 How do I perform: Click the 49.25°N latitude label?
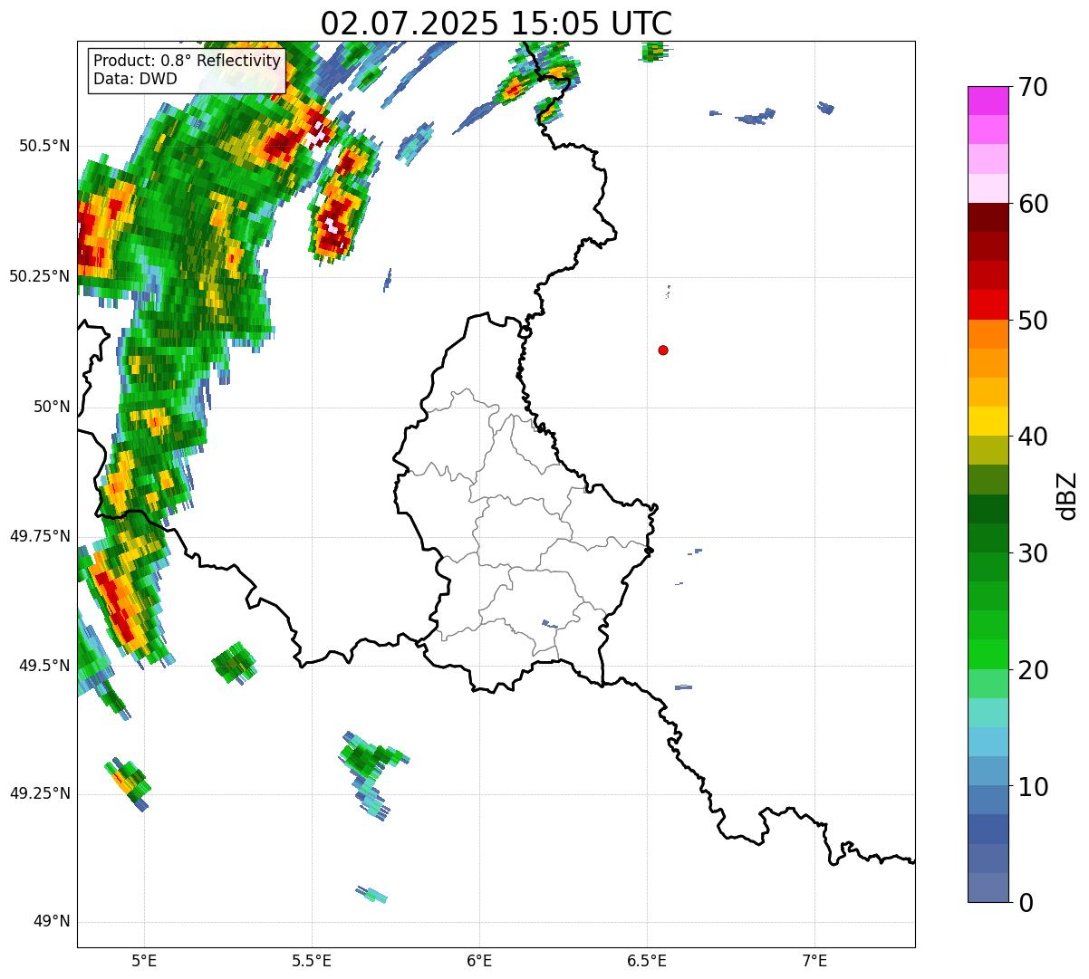click(40, 793)
